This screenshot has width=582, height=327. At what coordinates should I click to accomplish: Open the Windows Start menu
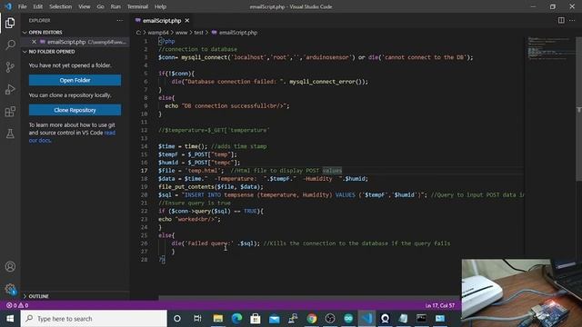click(x=10, y=319)
